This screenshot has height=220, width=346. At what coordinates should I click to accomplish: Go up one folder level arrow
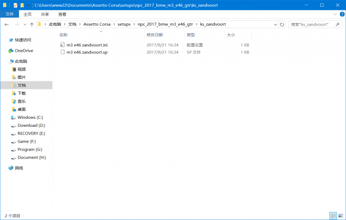[x=32, y=24]
